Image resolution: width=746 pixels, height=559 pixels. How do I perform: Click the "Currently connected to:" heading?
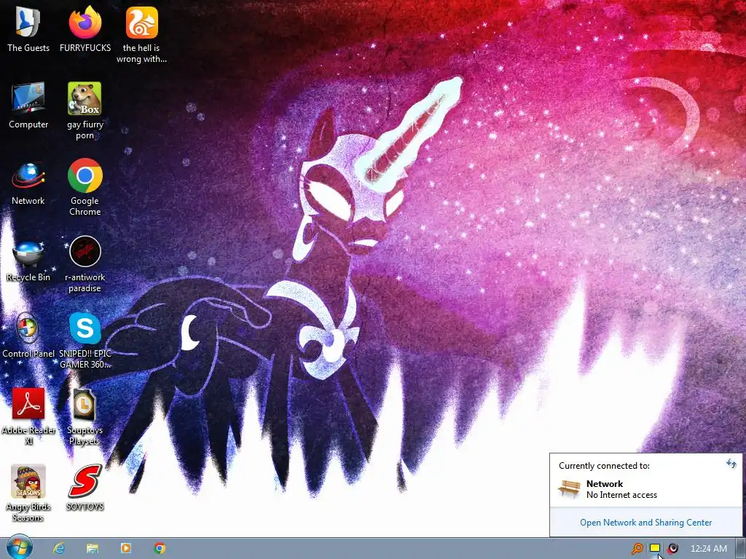pyautogui.click(x=604, y=466)
